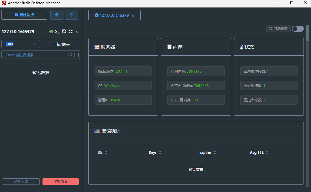Screen dimensions: 311x192
Task: Refresh the connection with the circular arrows icon
Action: 64,31
